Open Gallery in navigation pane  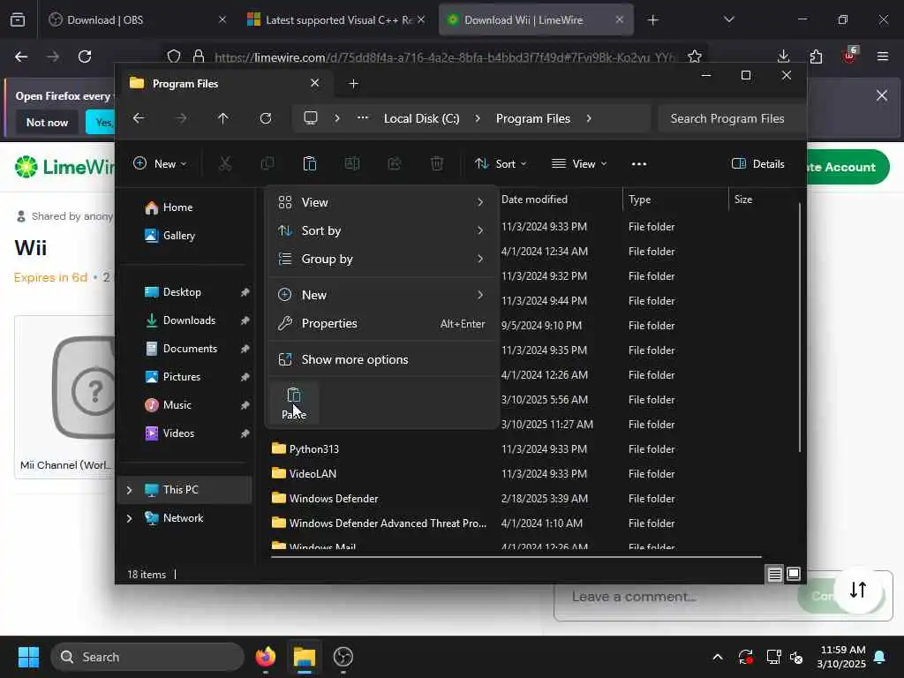178,236
